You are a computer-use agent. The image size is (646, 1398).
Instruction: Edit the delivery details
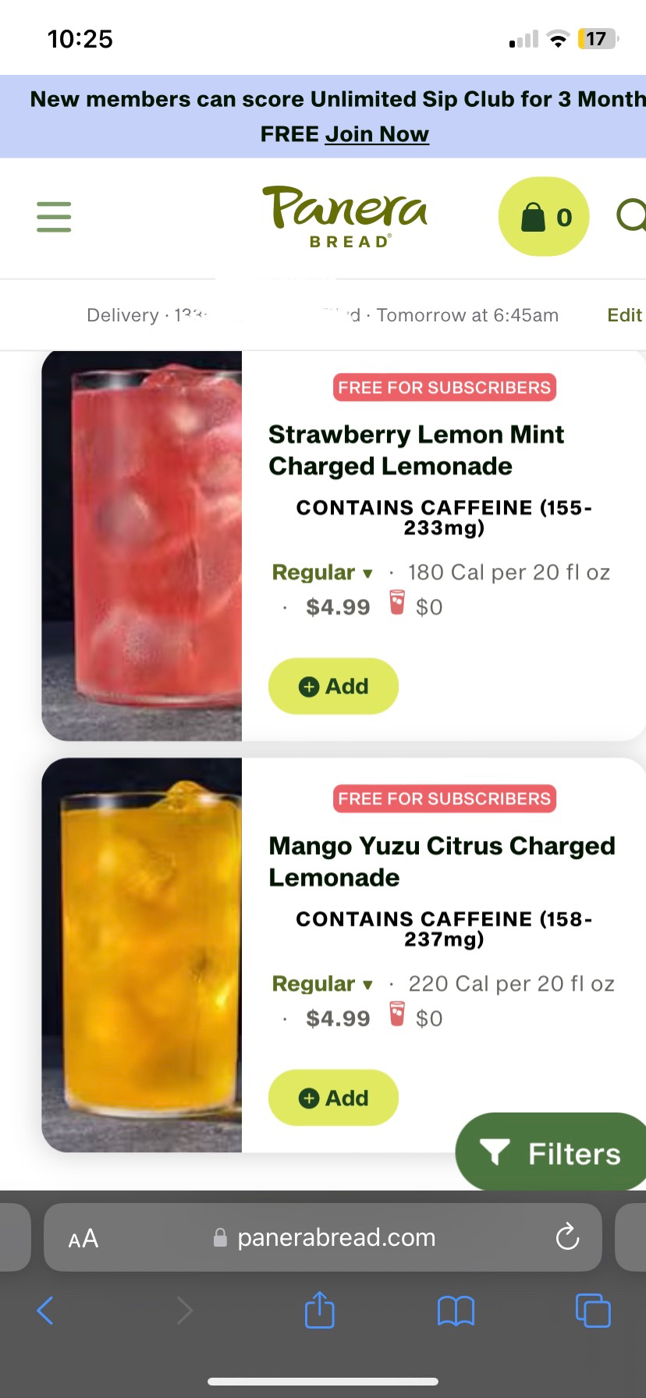[624, 315]
